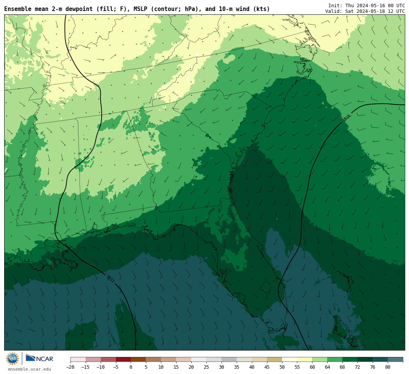Click the Init date line
This screenshot has width=409, height=374.
pyautogui.click(x=367, y=5)
